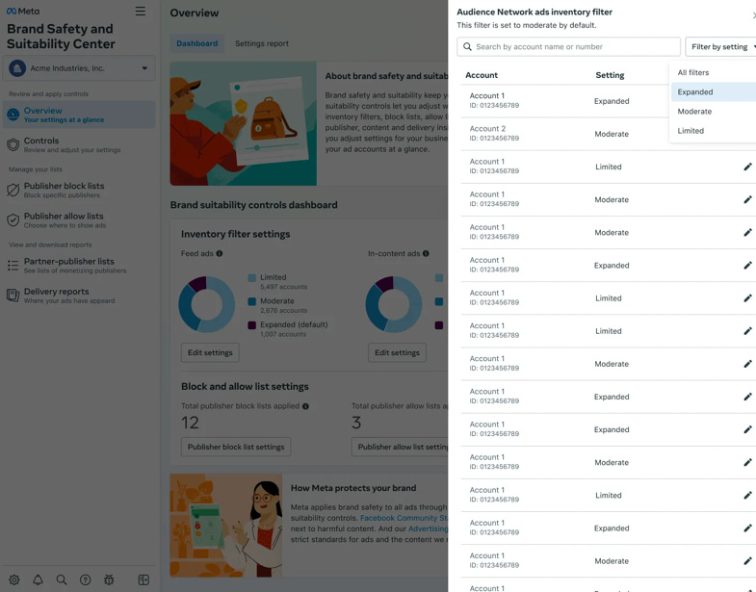Click the magnifier search icon in sidebar footer
This screenshot has height=592, width=756.
[x=62, y=579]
